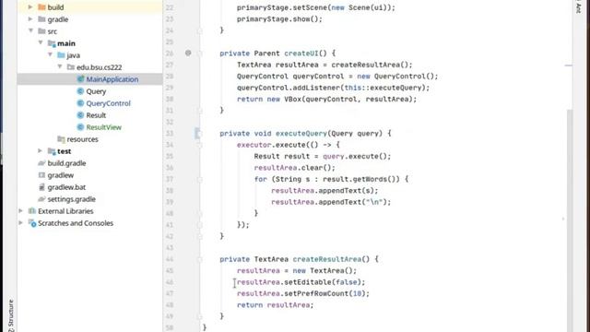Open the ResultView class file
The width and height of the screenshot is (590, 332).
104,127
